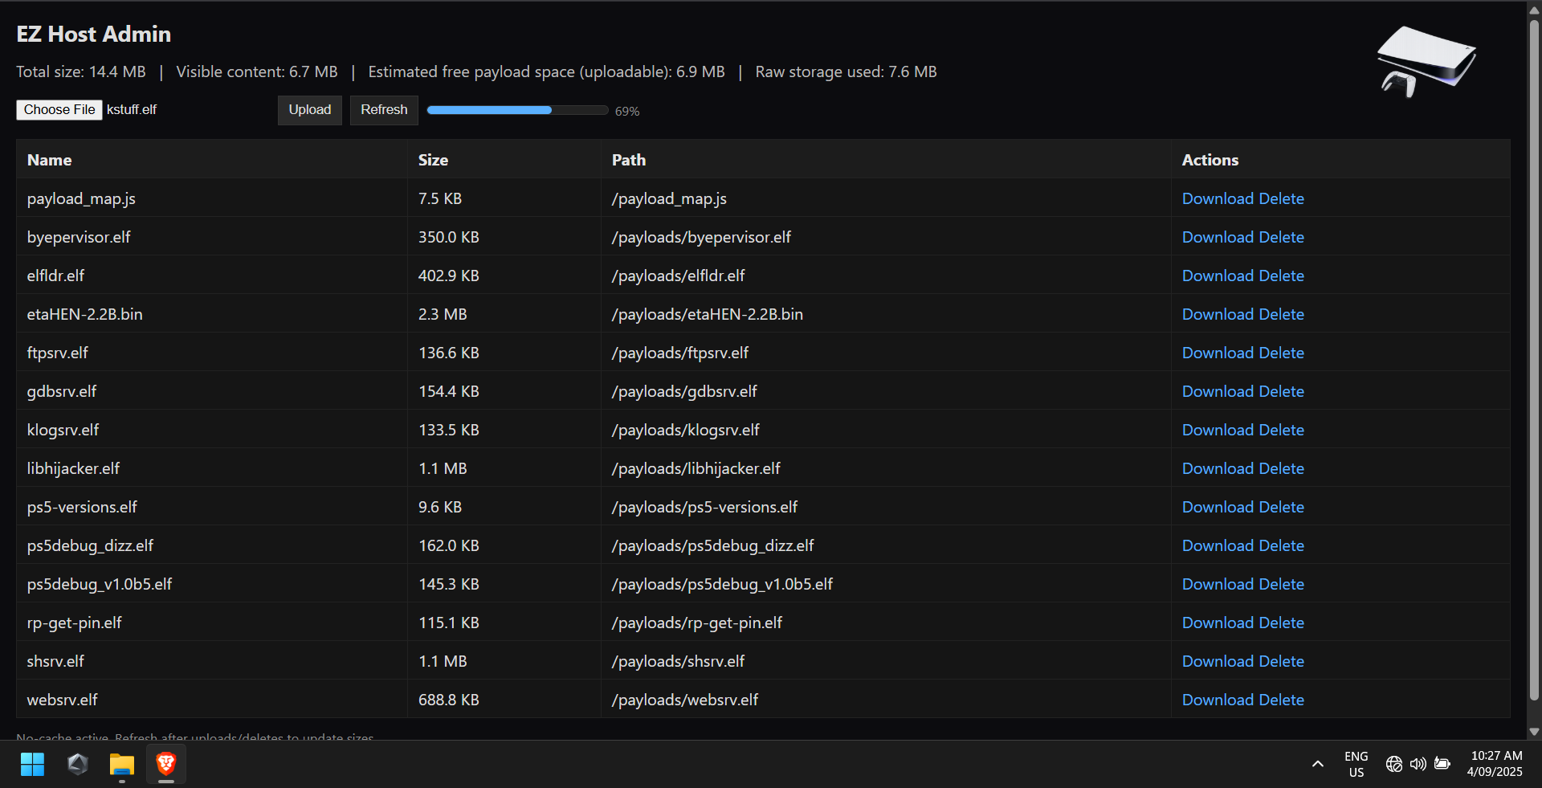1542x788 pixels.
Task: Select the 688.8 KB size cell
Action: pyautogui.click(x=504, y=700)
